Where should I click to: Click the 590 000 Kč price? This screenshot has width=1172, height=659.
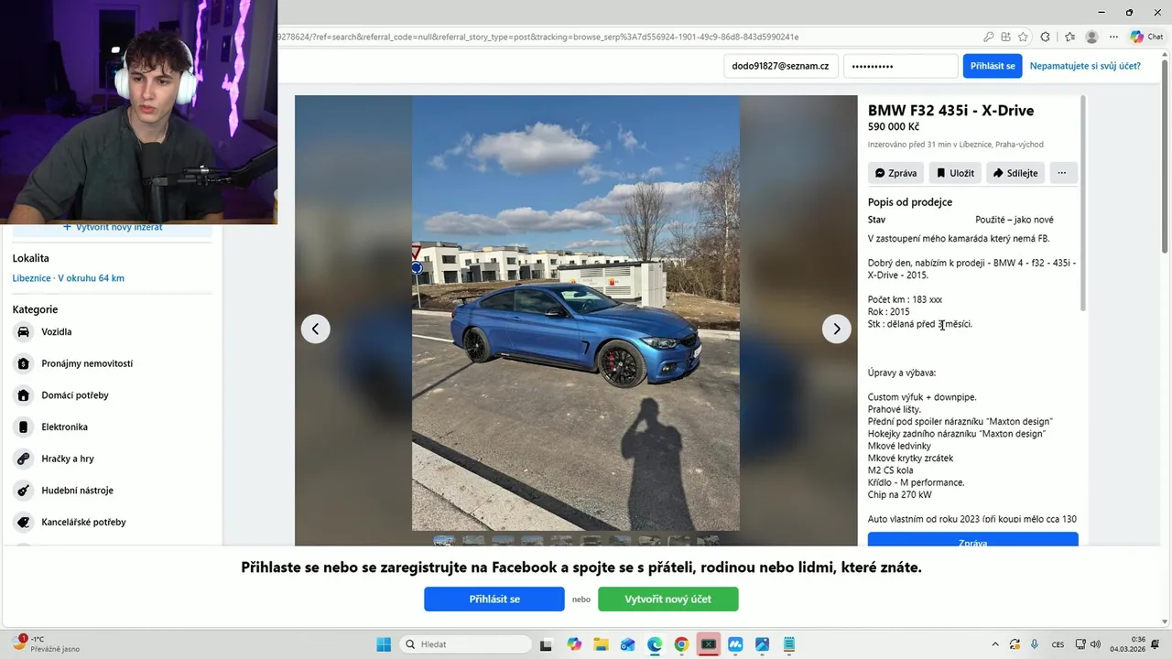894,127
